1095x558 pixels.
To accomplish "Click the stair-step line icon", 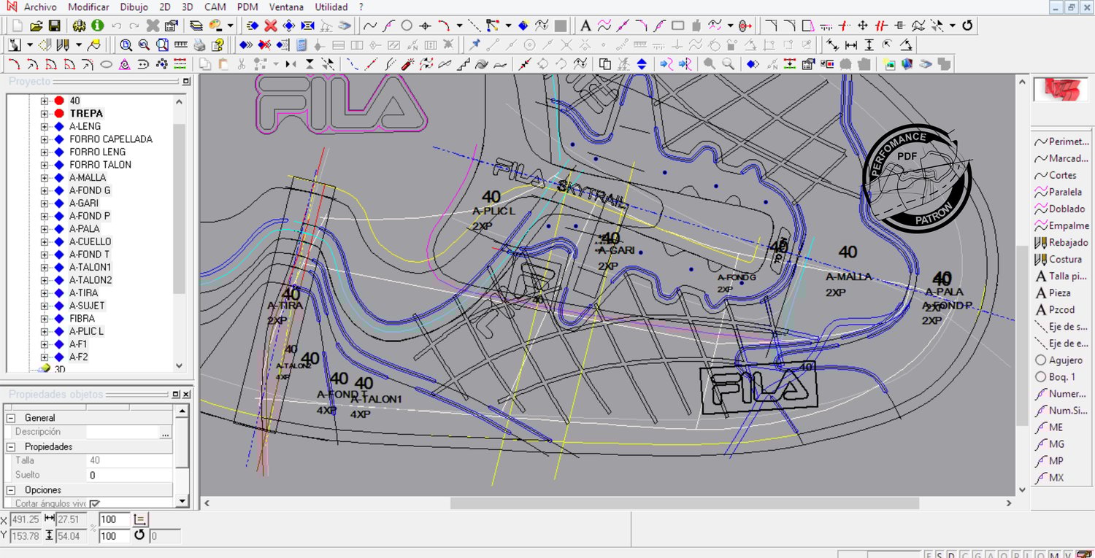I will [463, 64].
